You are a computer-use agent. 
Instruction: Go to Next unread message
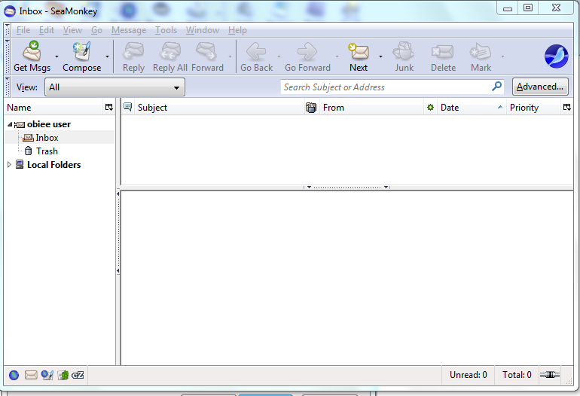coord(359,51)
